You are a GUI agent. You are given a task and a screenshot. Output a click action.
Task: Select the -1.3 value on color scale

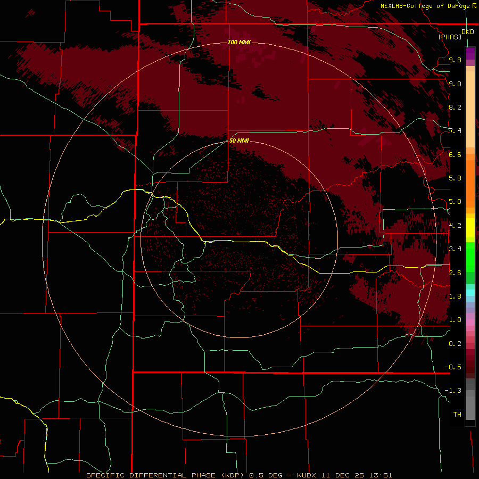pyautogui.click(x=453, y=391)
